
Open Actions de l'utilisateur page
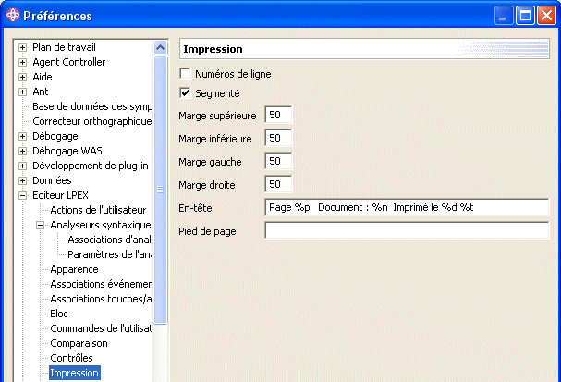point(98,210)
